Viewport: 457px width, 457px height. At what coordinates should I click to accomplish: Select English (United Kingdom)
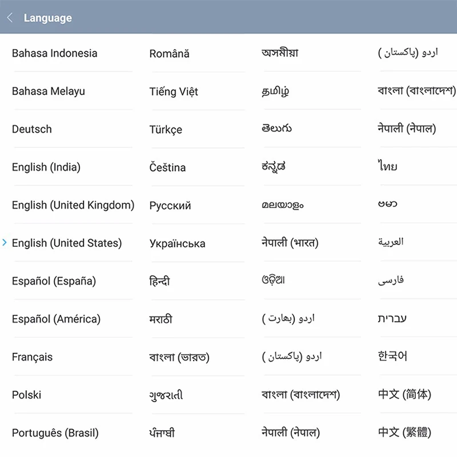click(73, 205)
